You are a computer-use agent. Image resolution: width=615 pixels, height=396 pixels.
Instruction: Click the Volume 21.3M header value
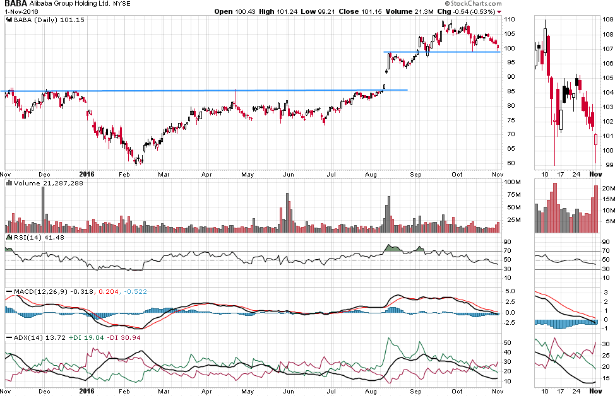[410, 12]
